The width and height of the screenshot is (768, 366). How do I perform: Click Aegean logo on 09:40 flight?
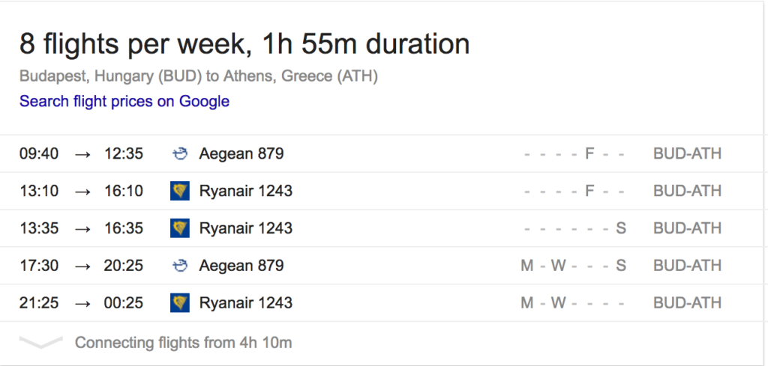click(180, 154)
